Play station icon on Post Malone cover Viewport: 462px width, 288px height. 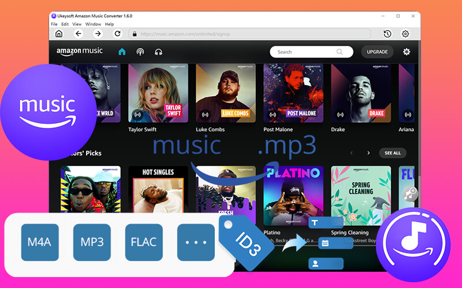[273, 115]
